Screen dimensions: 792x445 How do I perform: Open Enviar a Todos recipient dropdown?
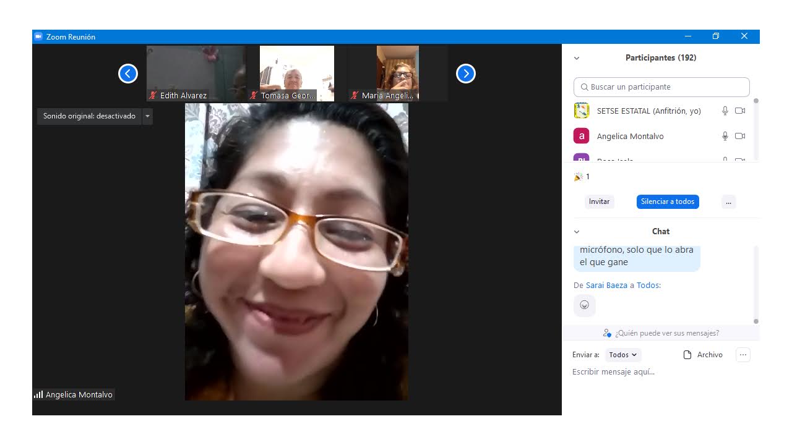[x=622, y=355]
